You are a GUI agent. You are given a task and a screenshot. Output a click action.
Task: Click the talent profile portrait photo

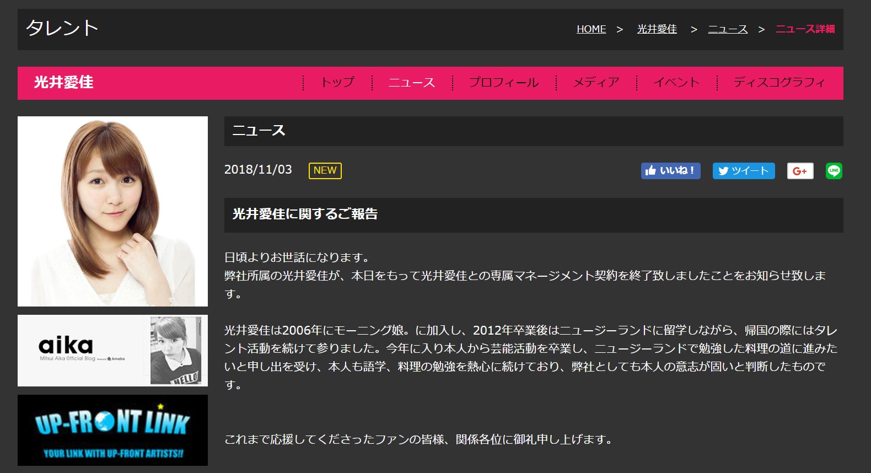click(112, 211)
